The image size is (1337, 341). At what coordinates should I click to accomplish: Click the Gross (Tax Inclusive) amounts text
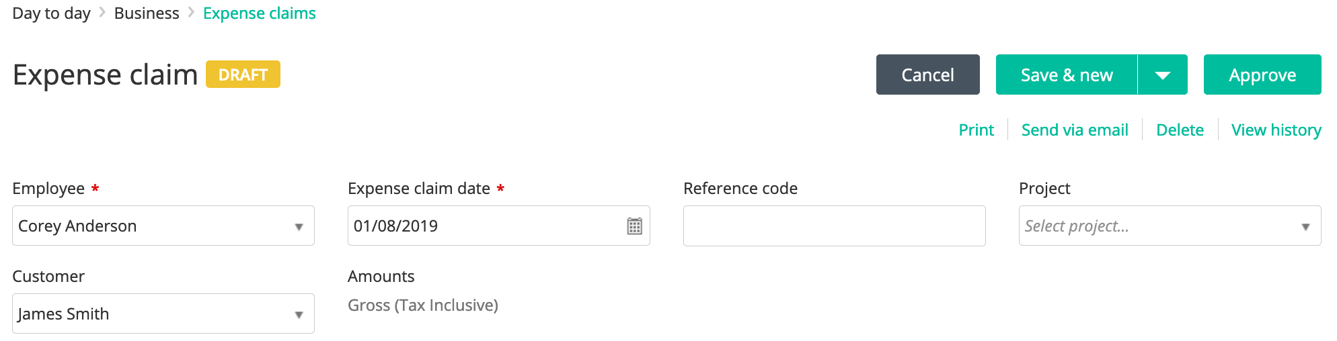[423, 305]
